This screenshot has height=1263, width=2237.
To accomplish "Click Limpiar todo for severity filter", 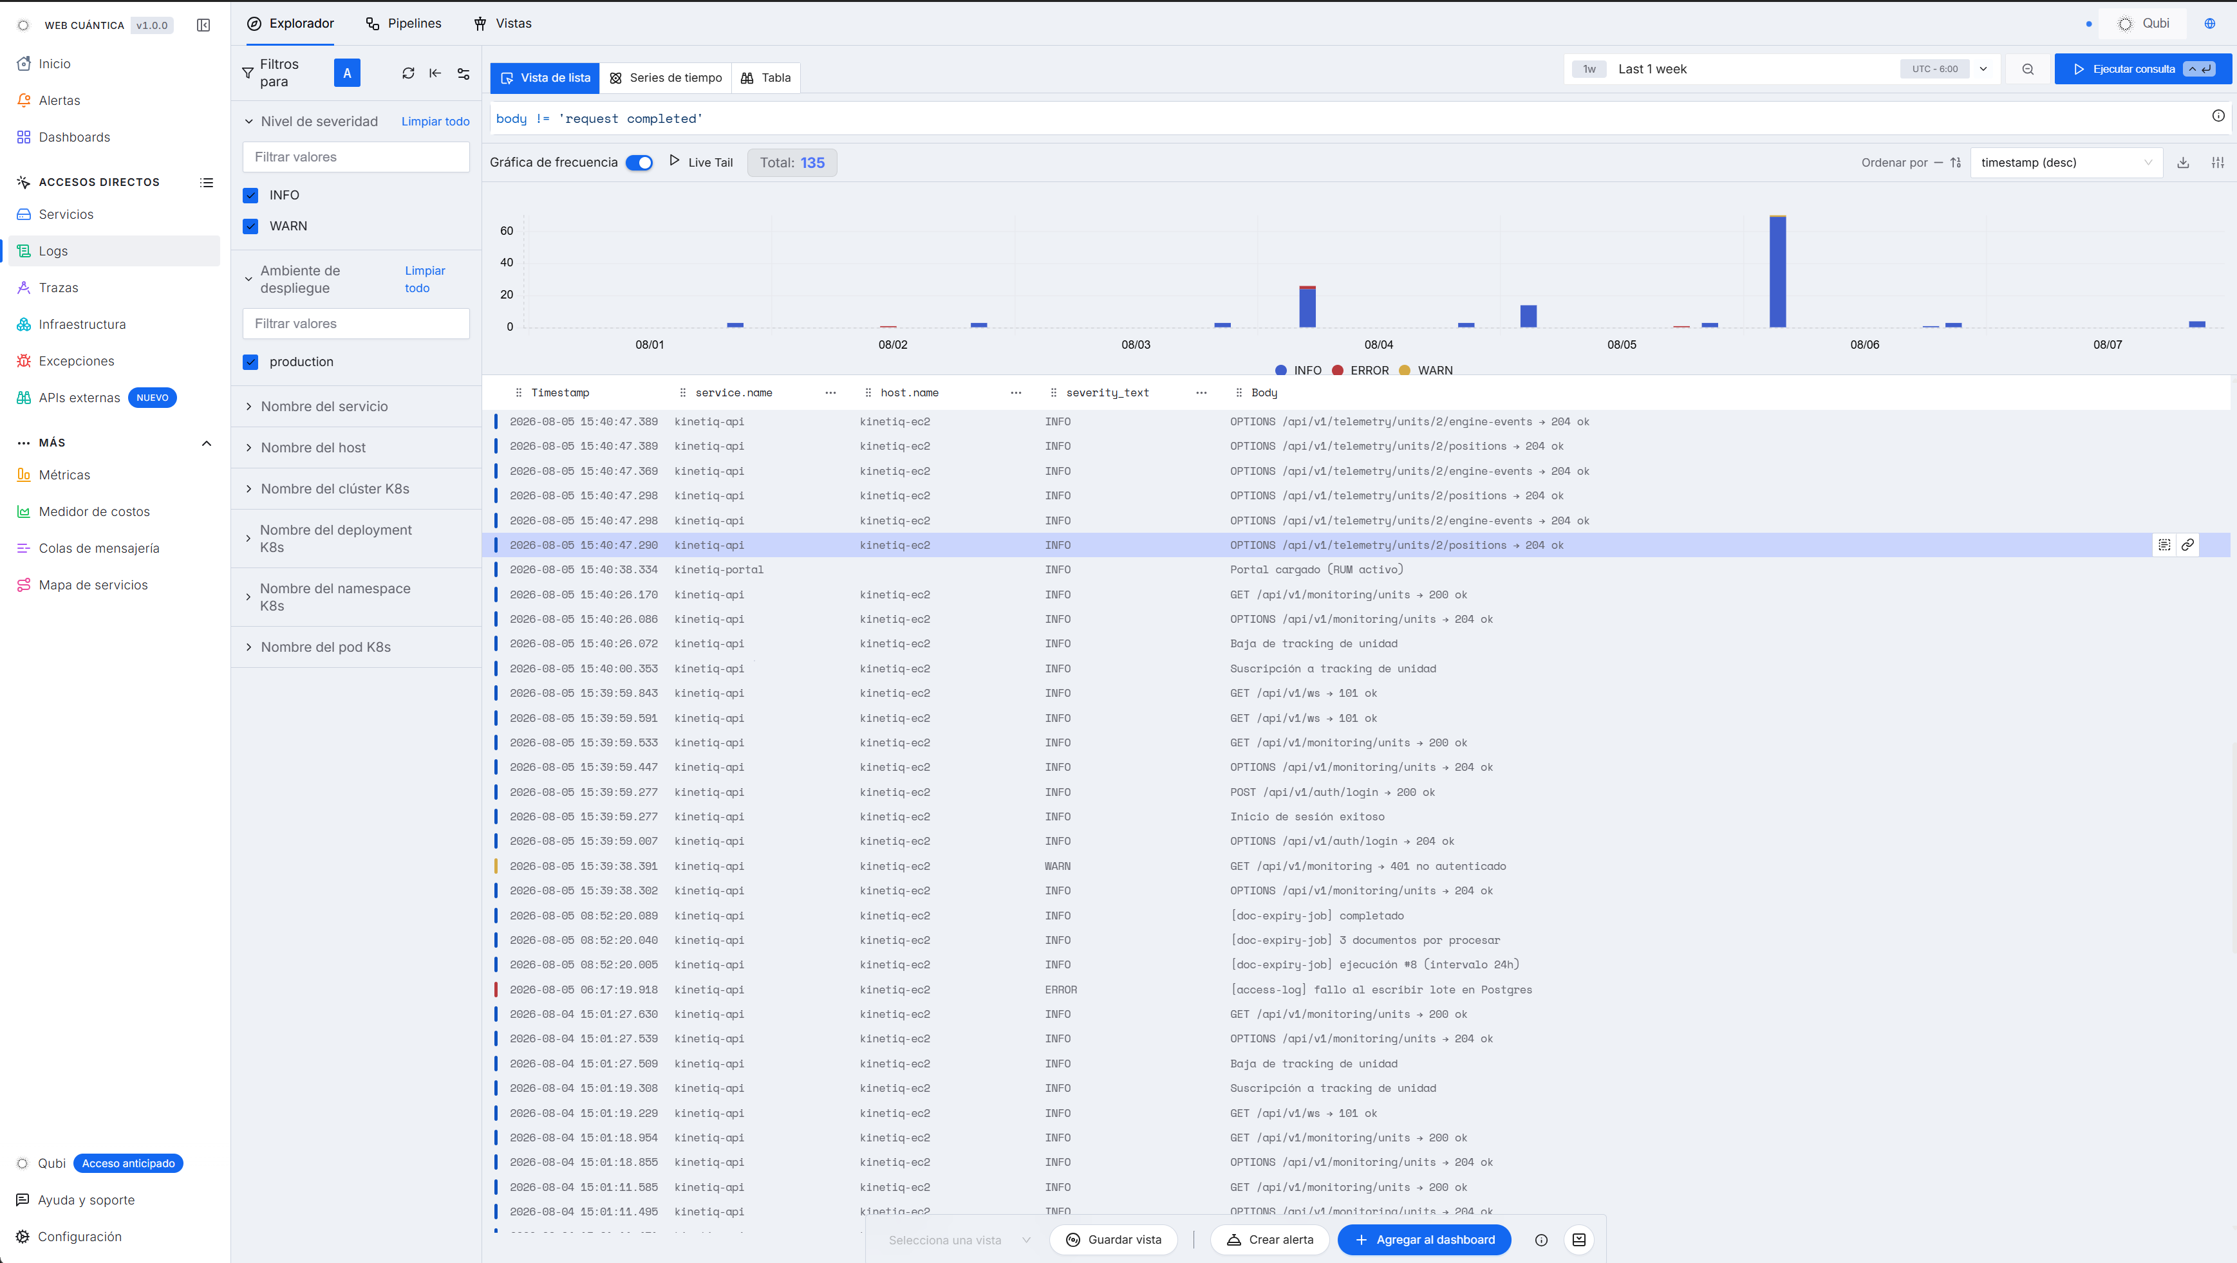I will click(435, 122).
